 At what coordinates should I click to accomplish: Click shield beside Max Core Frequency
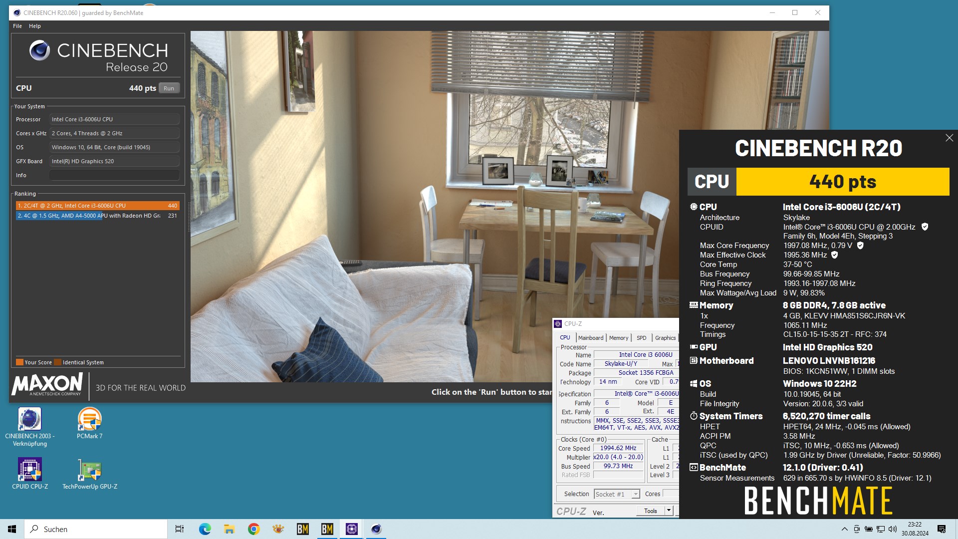coord(860,245)
